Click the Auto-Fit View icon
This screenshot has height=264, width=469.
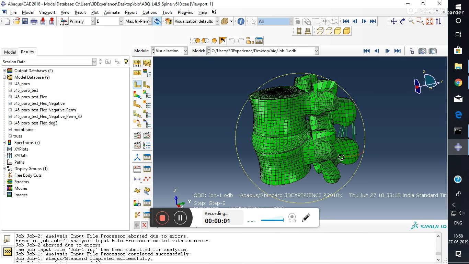click(430, 21)
